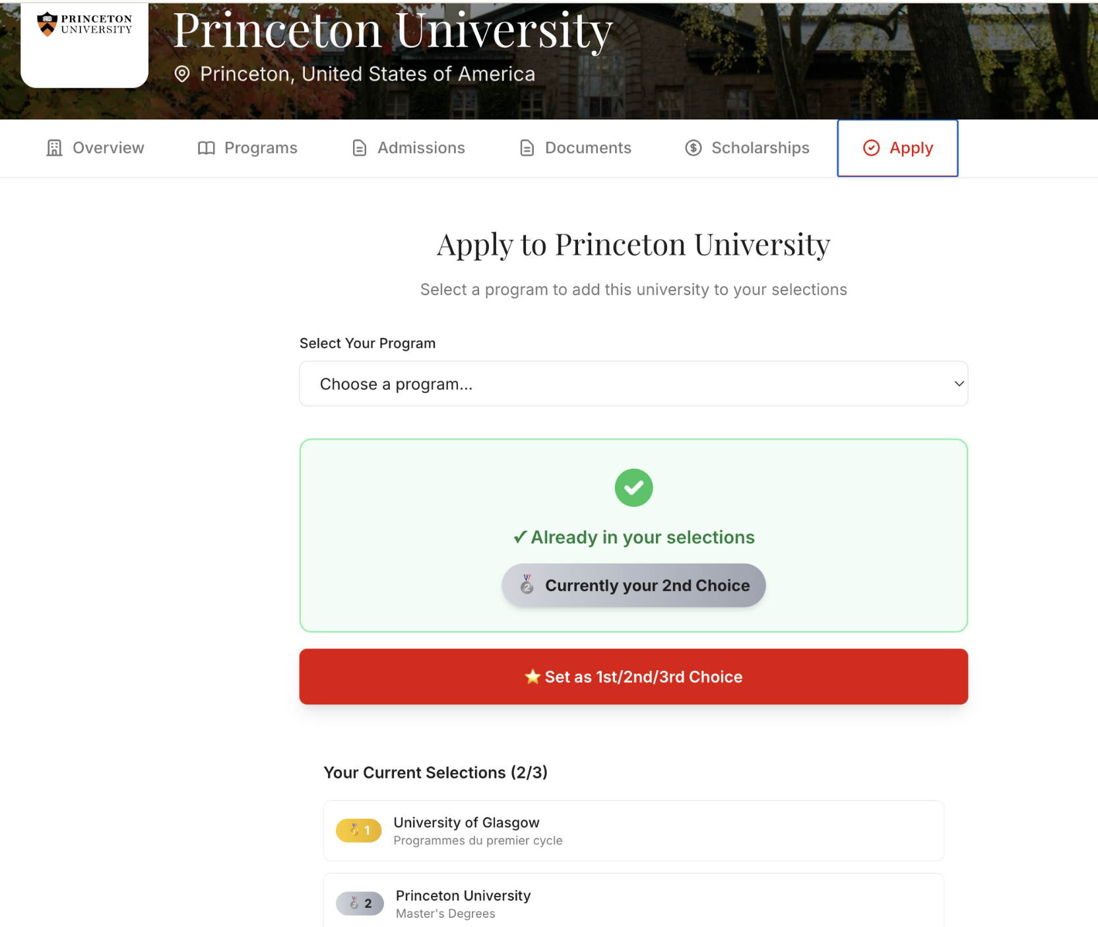This screenshot has height=927, width=1098.
Task: Select the Princeton University Master's Degrees entry
Action: pos(633,903)
